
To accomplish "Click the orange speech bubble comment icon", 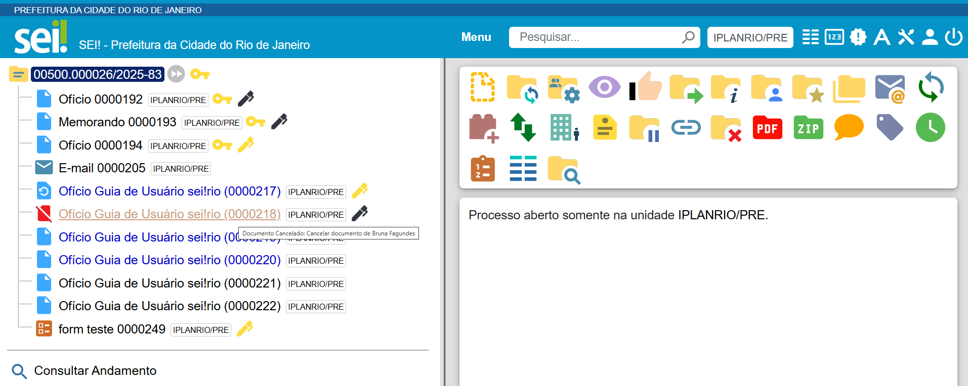I will point(849,127).
